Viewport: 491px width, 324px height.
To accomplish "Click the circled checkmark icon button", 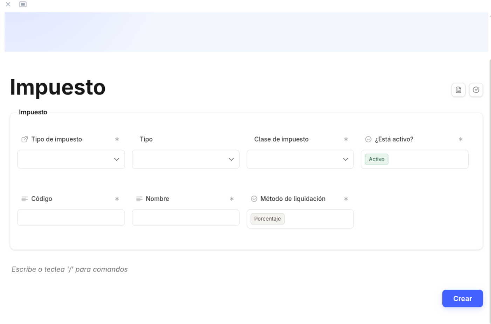I will pos(476,90).
